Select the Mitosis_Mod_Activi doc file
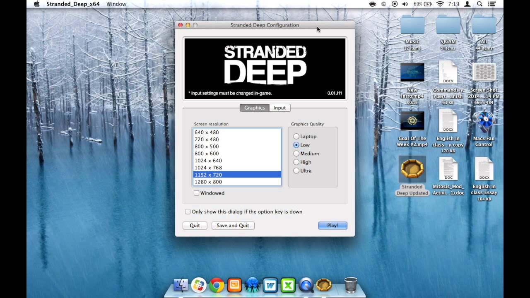Screen dimensions: 530x298 coord(448,169)
